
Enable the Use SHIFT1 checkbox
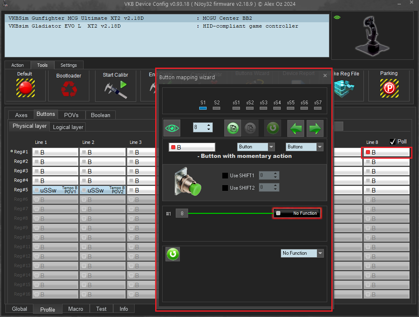pyautogui.click(x=225, y=176)
